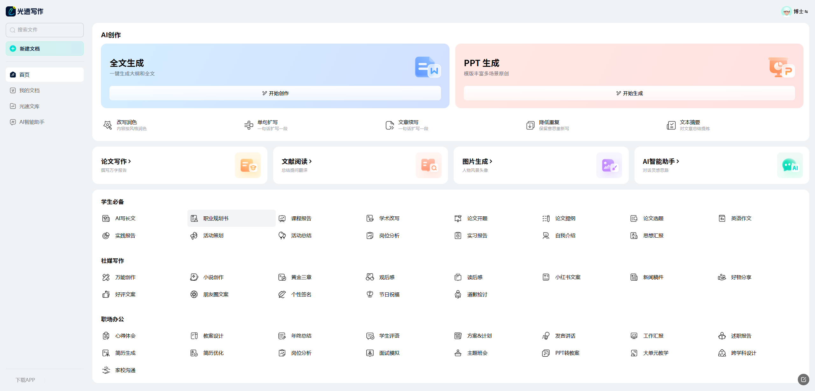Image resolution: width=815 pixels, height=391 pixels.
Task: Open the 博士 account switch menu
Action: (x=806, y=12)
